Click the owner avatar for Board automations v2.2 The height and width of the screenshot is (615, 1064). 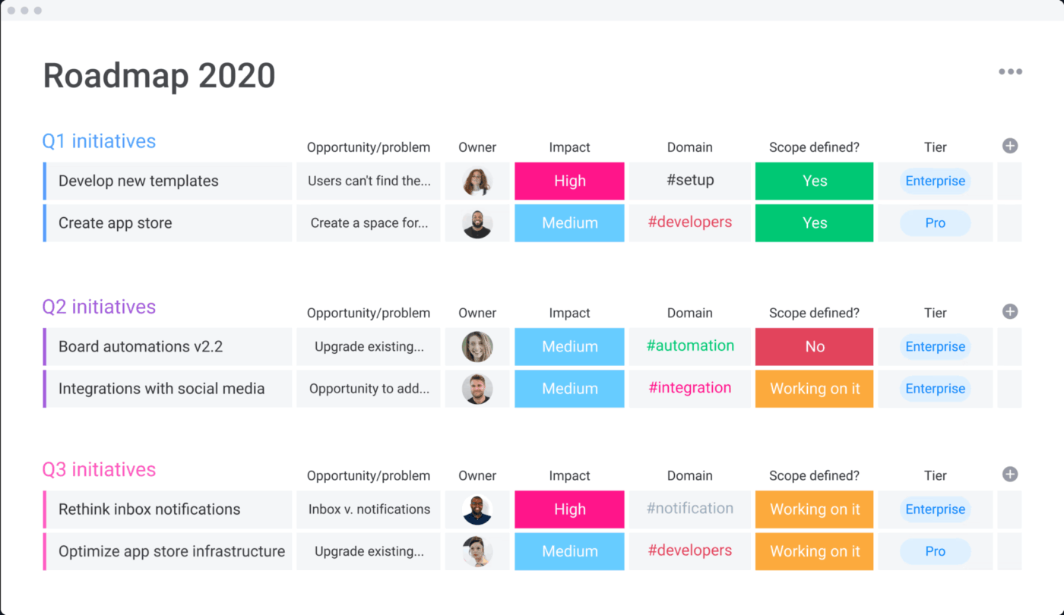tap(477, 346)
